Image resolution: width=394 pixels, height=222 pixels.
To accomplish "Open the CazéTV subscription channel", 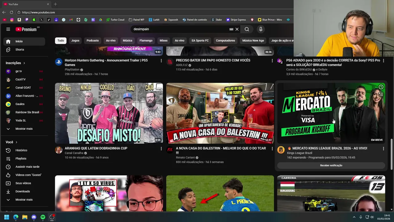I will pyautogui.click(x=24, y=80).
